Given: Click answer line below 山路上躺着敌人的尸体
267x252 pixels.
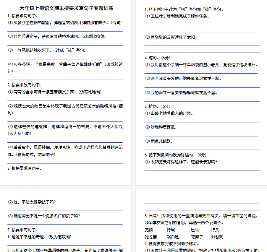Looking at the screenshot, I should (202, 122).
